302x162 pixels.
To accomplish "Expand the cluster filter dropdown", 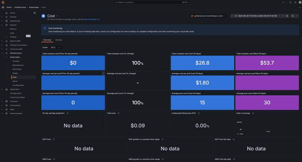I will pyautogui.click(x=61, y=48).
